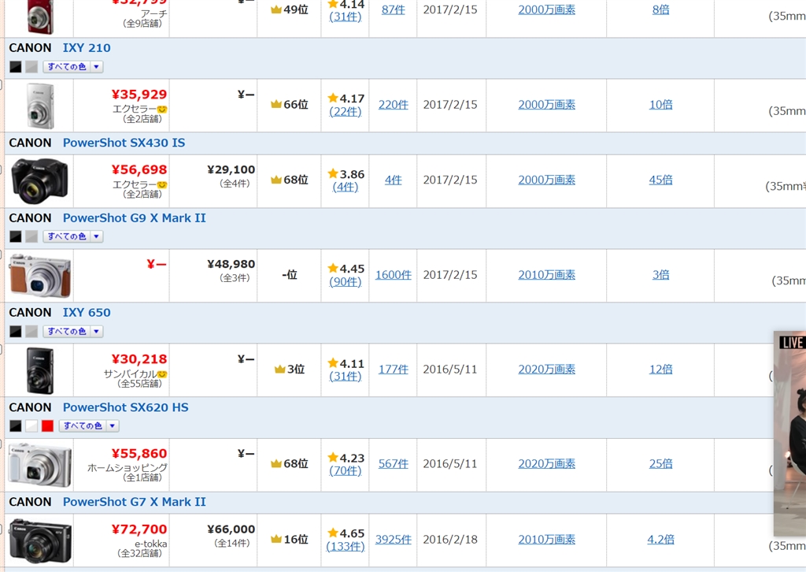Click the LIVE video overlay thumbnail

790,435
